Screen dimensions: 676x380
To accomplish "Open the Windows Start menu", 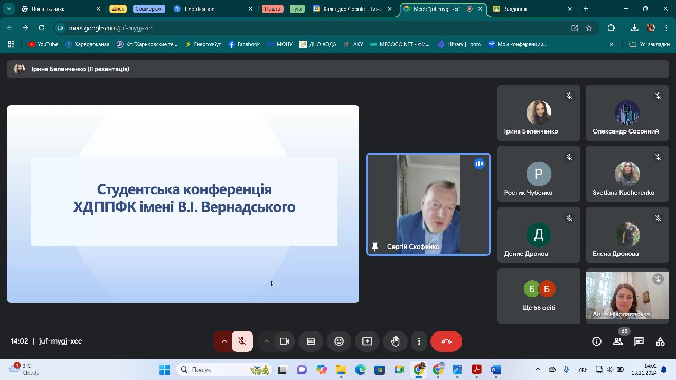I will [164, 369].
